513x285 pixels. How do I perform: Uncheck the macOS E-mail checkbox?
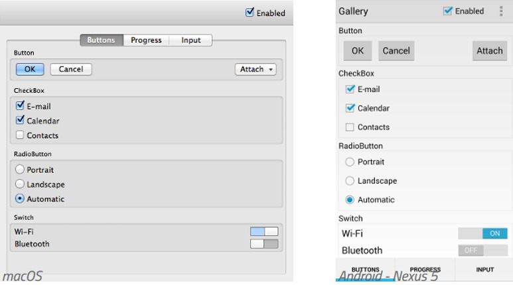20,106
